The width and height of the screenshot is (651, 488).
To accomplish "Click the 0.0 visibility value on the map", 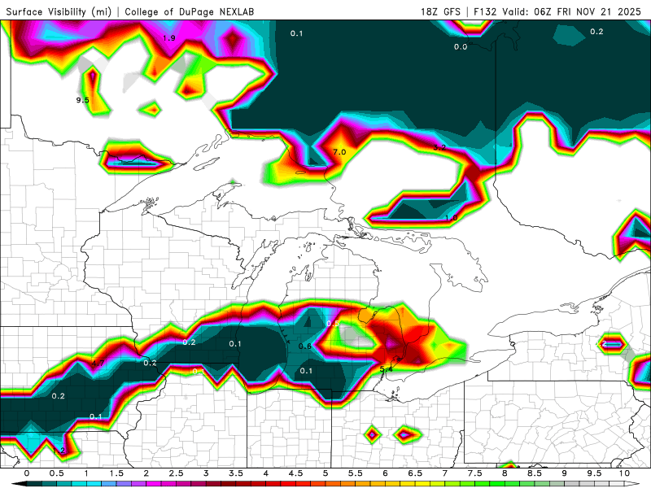I will coord(461,47).
